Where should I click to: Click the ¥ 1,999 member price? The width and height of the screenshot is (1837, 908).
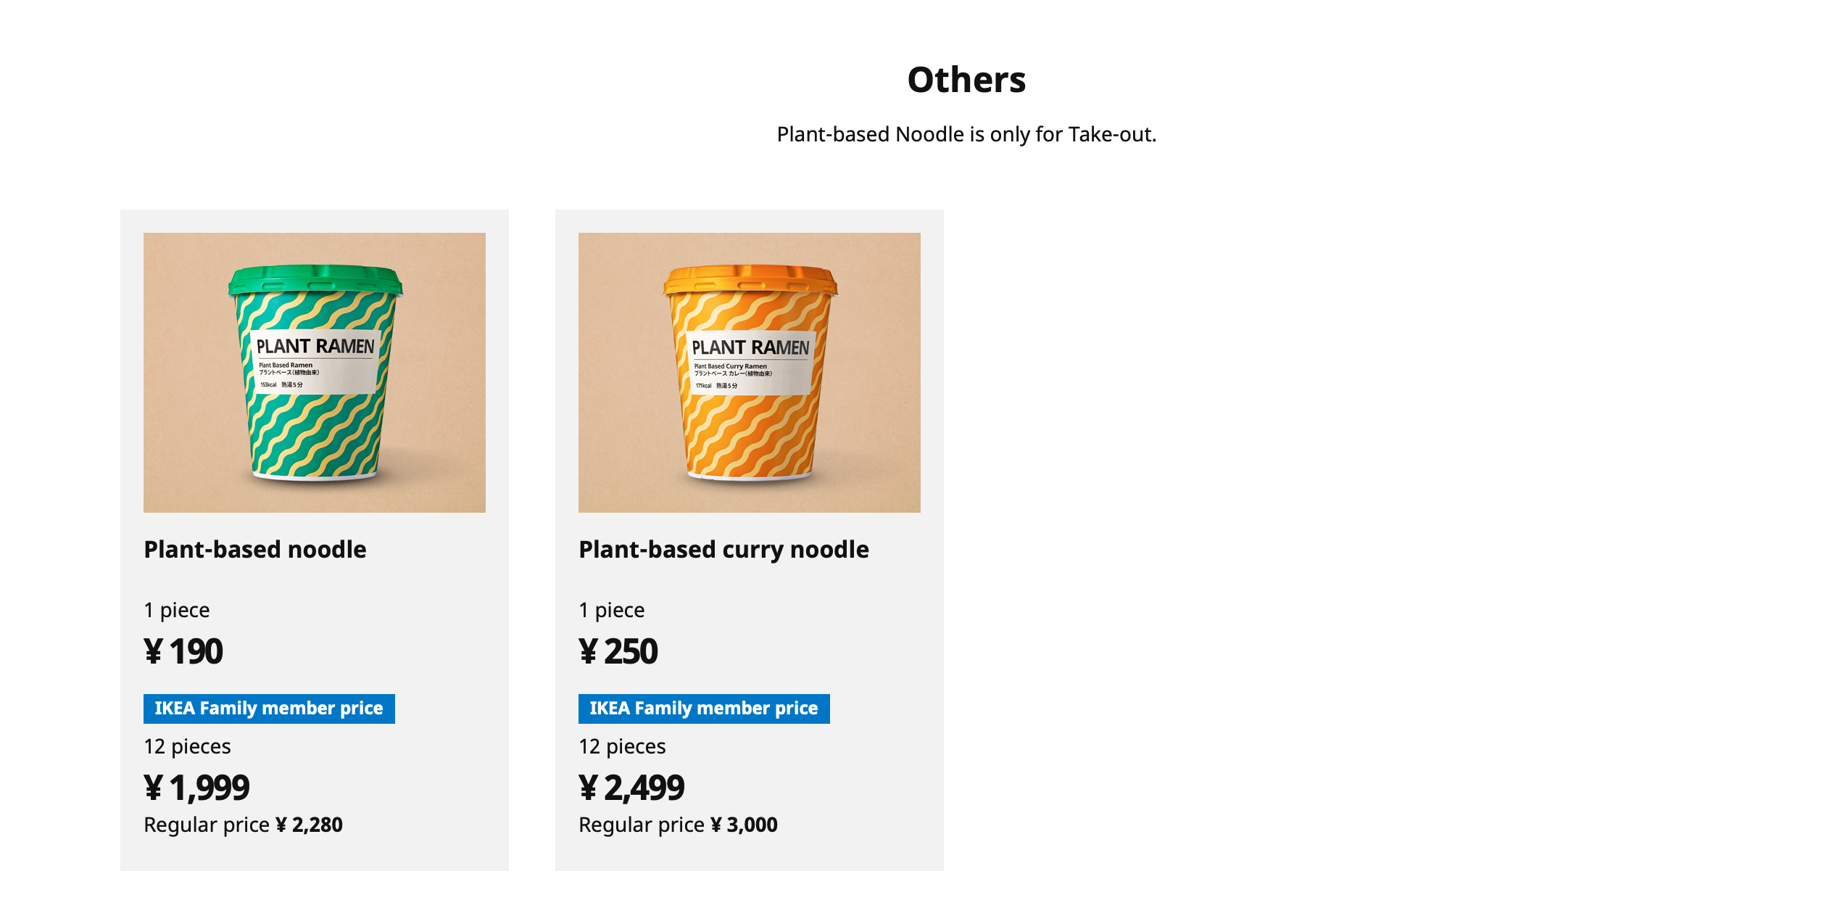click(x=196, y=788)
